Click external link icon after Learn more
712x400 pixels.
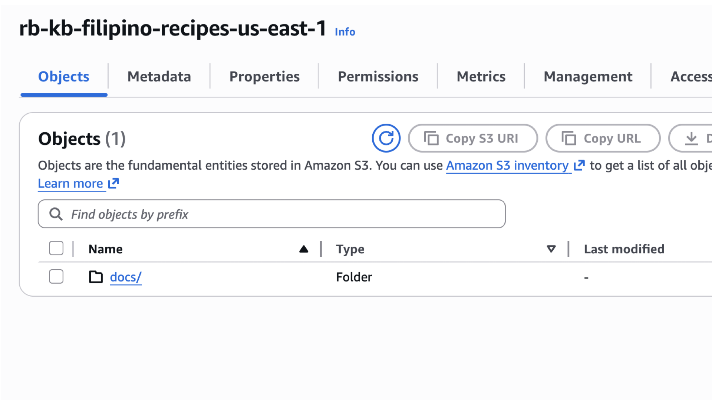click(113, 183)
